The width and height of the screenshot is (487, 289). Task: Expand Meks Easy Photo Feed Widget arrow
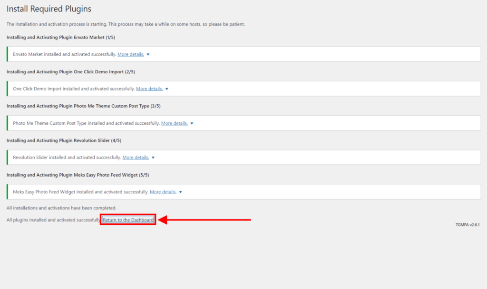[181, 192]
